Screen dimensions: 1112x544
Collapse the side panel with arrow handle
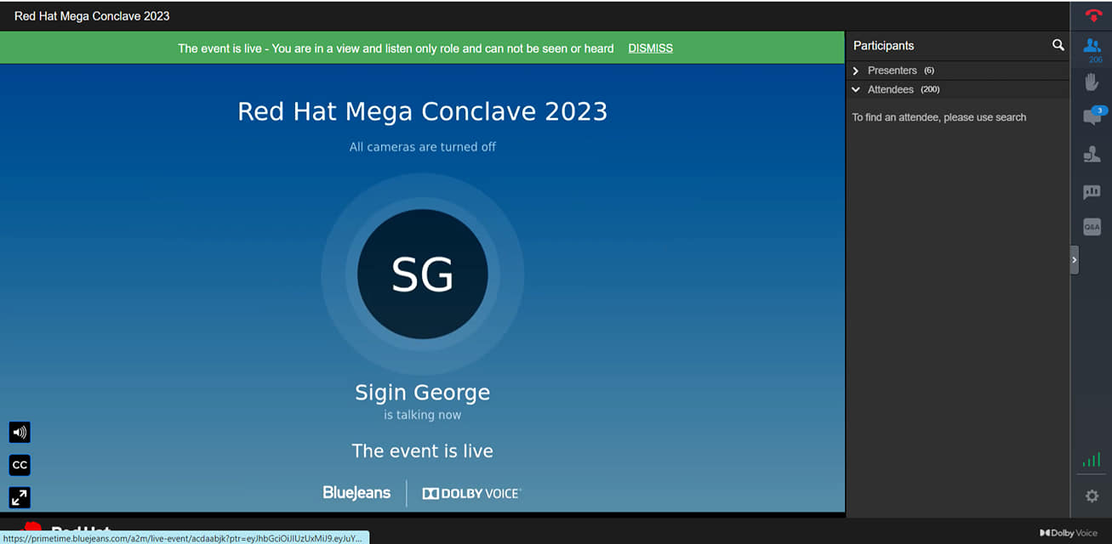[1075, 259]
